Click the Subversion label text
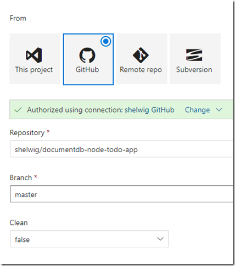The width and height of the screenshot is (235, 266). point(194,70)
